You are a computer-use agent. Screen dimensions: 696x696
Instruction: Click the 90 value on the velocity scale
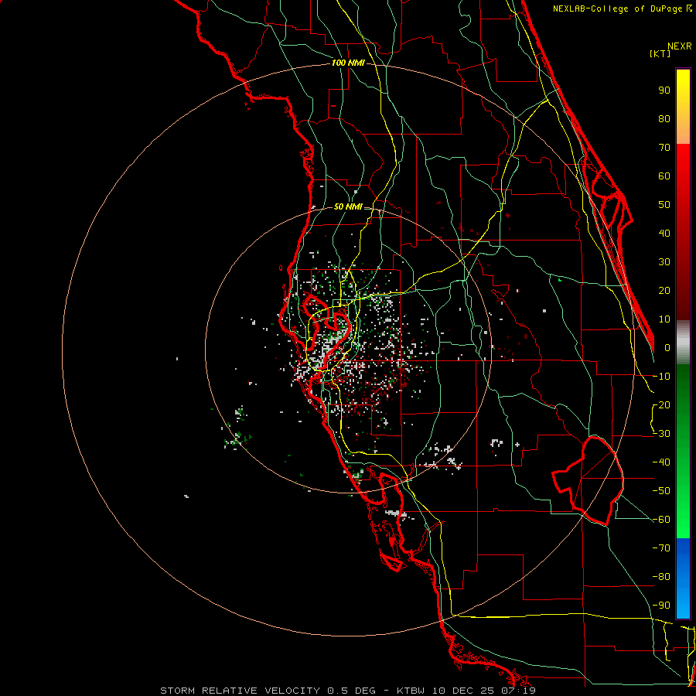pos(664,90)
